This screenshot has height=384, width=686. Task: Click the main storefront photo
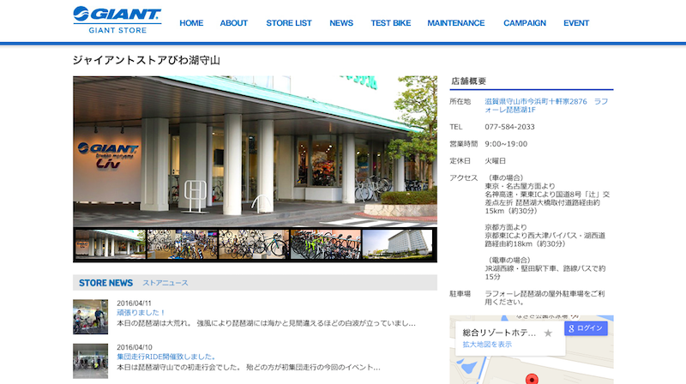coord(255,152)
